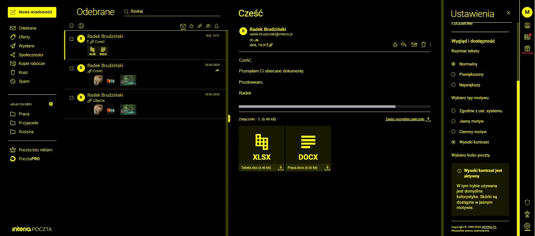Click Zapisz wszystkie załączniki link
Image resolution: width=535 pixels, height=236 pixels.
coord(408,119)
